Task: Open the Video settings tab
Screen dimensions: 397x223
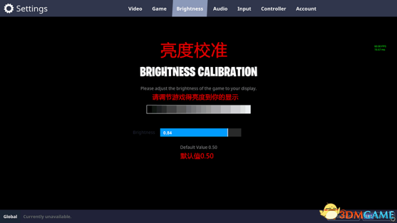Action: 135,9
